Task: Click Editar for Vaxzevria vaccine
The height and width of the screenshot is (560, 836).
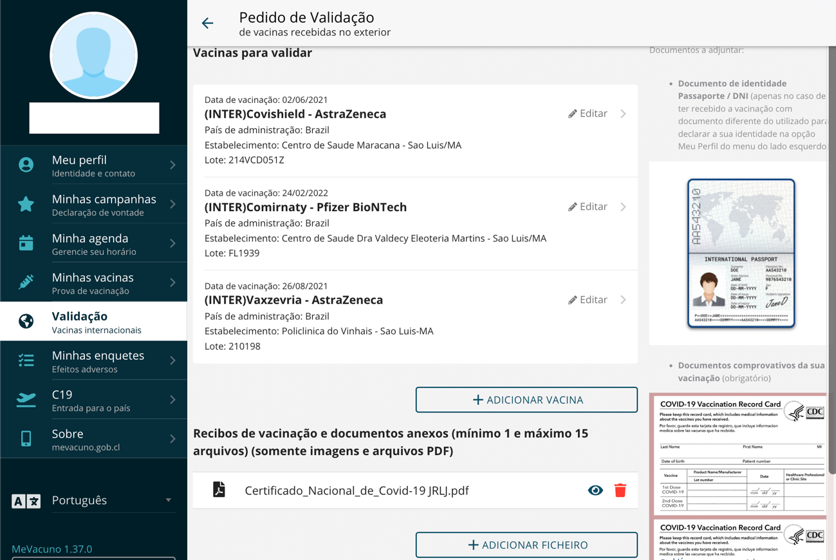Action: (x=588, y=300)
